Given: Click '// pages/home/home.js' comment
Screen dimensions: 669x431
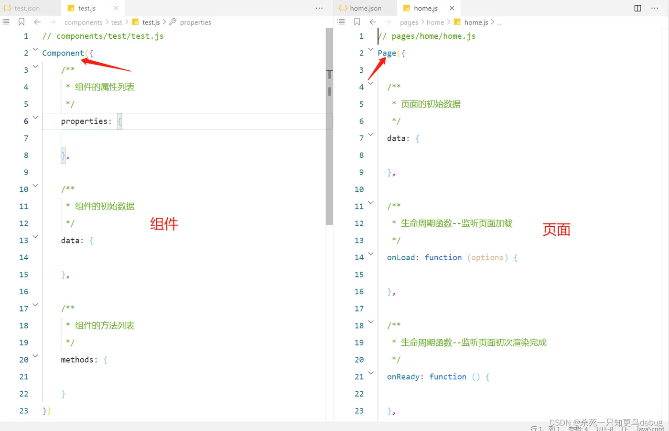Looking at the screenshot, I should [427, 36].
